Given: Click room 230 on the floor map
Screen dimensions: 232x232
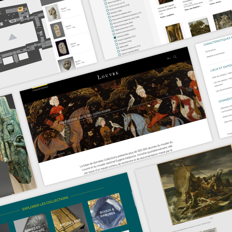Looking at the screenshot, I should tap(26, 12).
